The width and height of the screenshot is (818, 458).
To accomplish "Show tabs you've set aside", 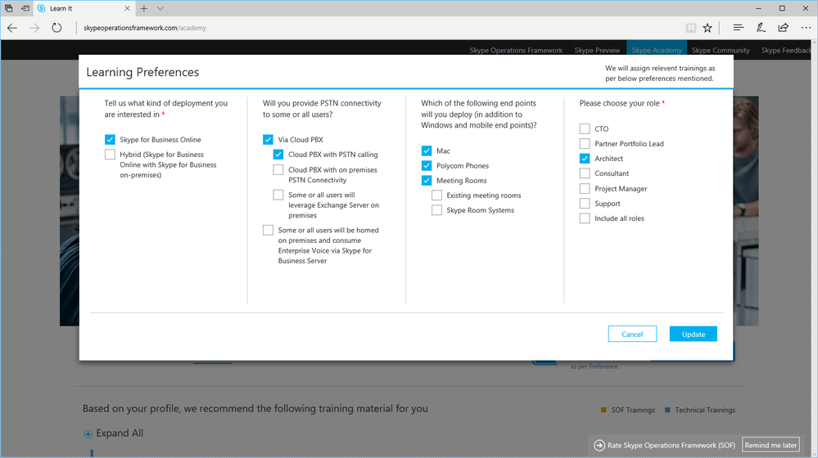I will [9, 8].
